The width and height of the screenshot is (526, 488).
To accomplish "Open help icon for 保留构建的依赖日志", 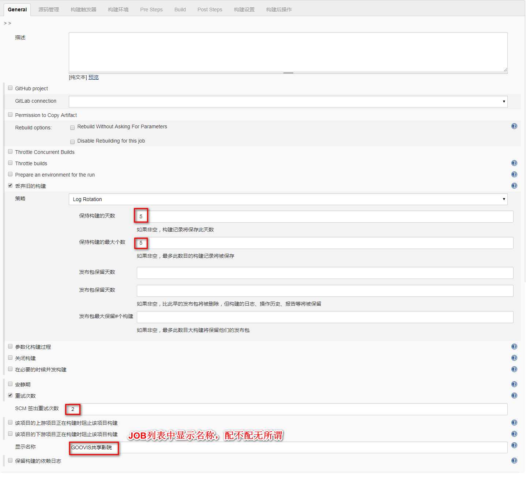I will [514, 461].
